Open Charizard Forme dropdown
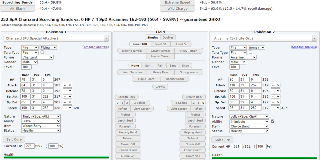This screenshot has height=160, width=320. pos(37,57)
